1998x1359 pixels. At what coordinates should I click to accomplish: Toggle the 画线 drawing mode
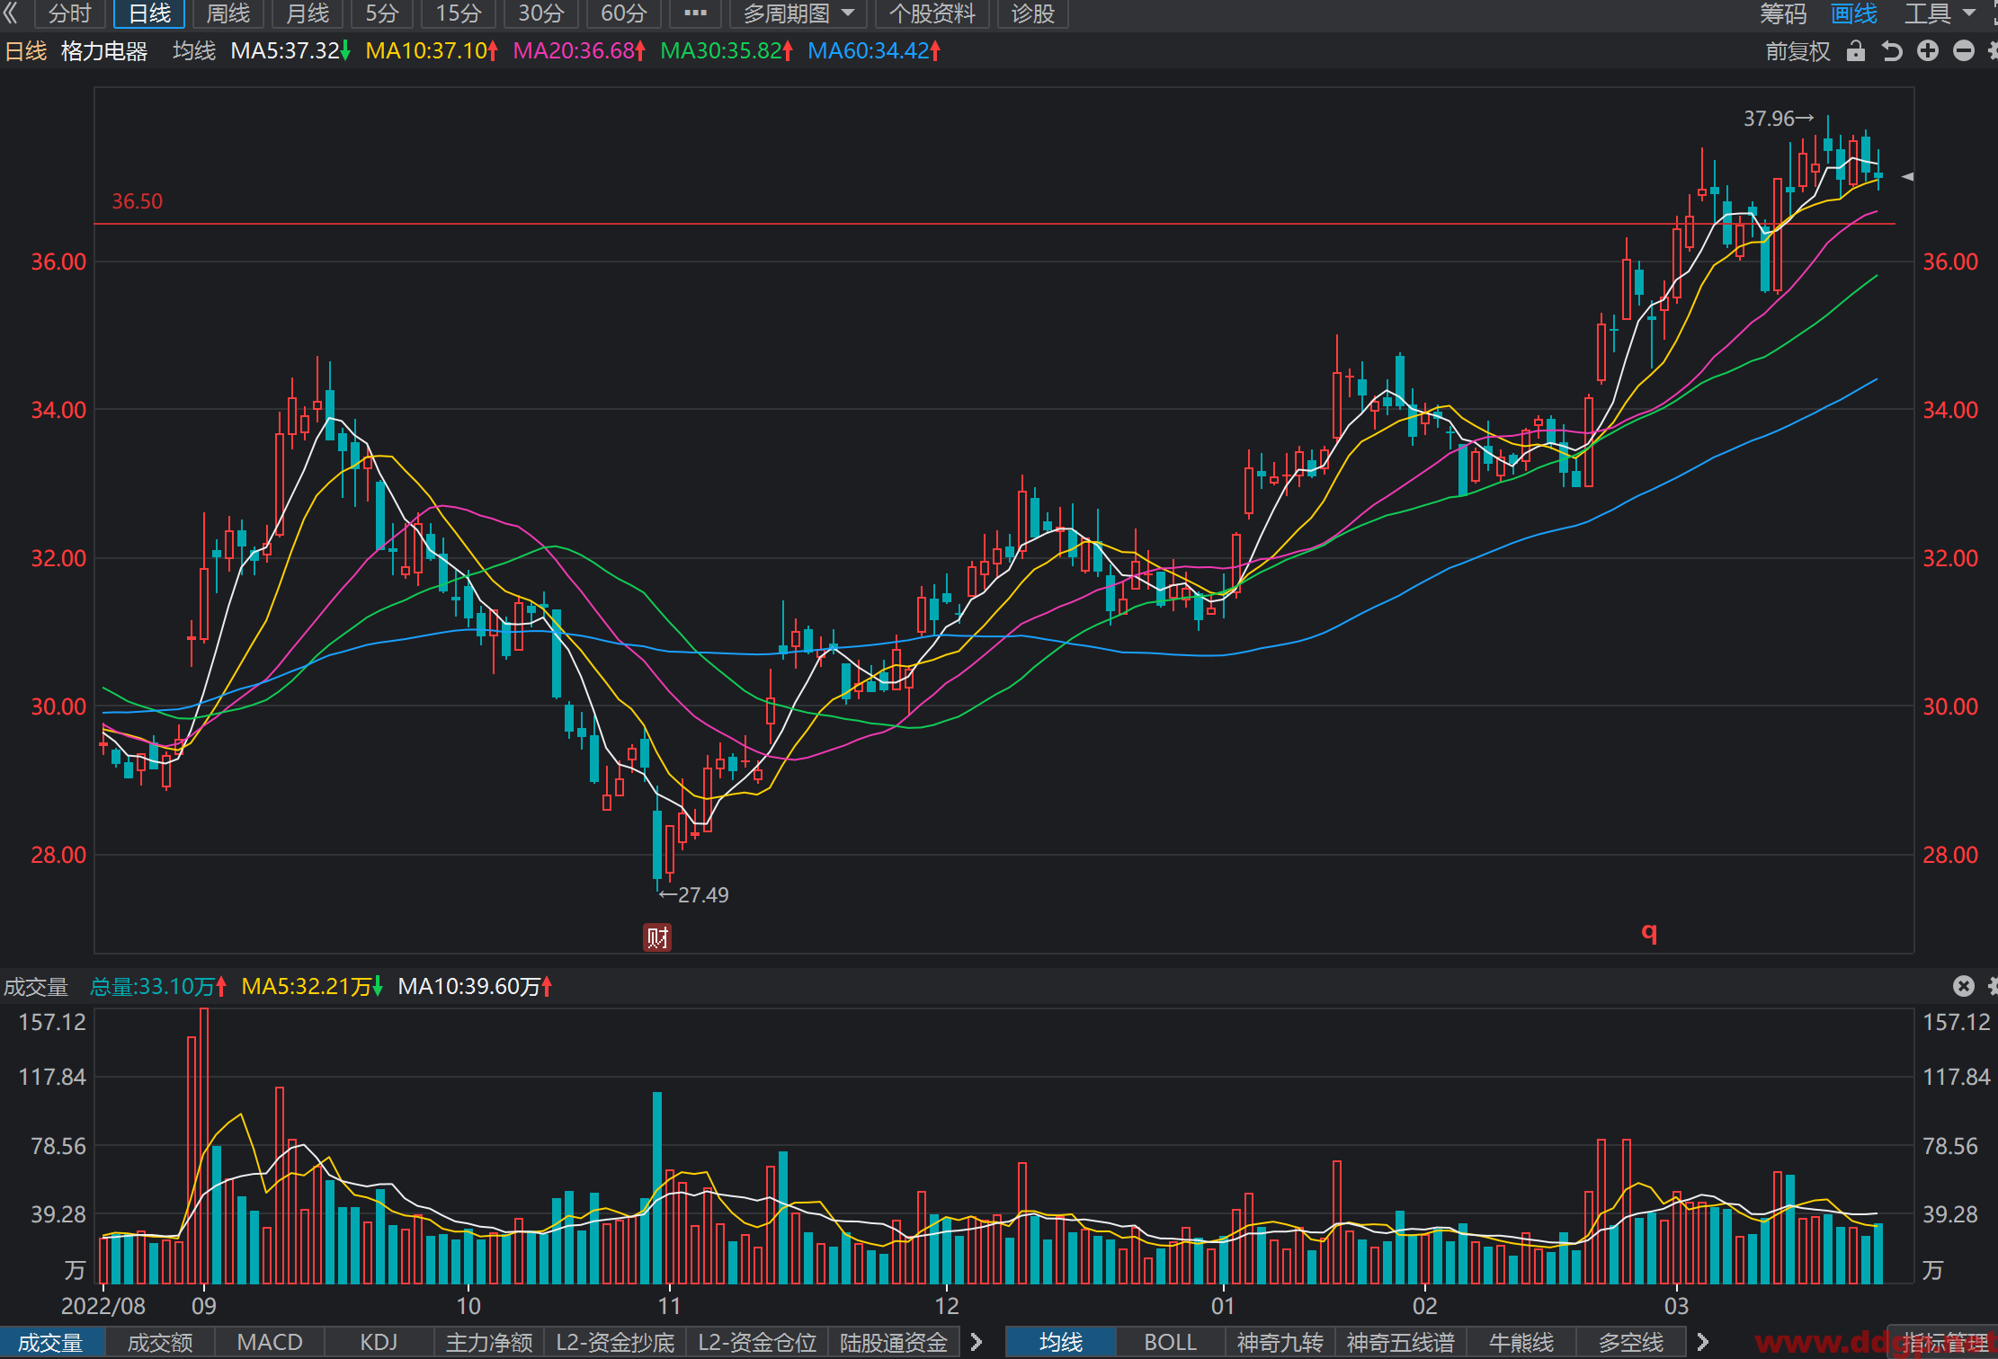pos(1854,13)
